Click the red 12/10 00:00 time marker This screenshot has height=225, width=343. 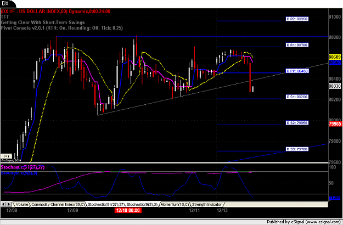[128, 210]
